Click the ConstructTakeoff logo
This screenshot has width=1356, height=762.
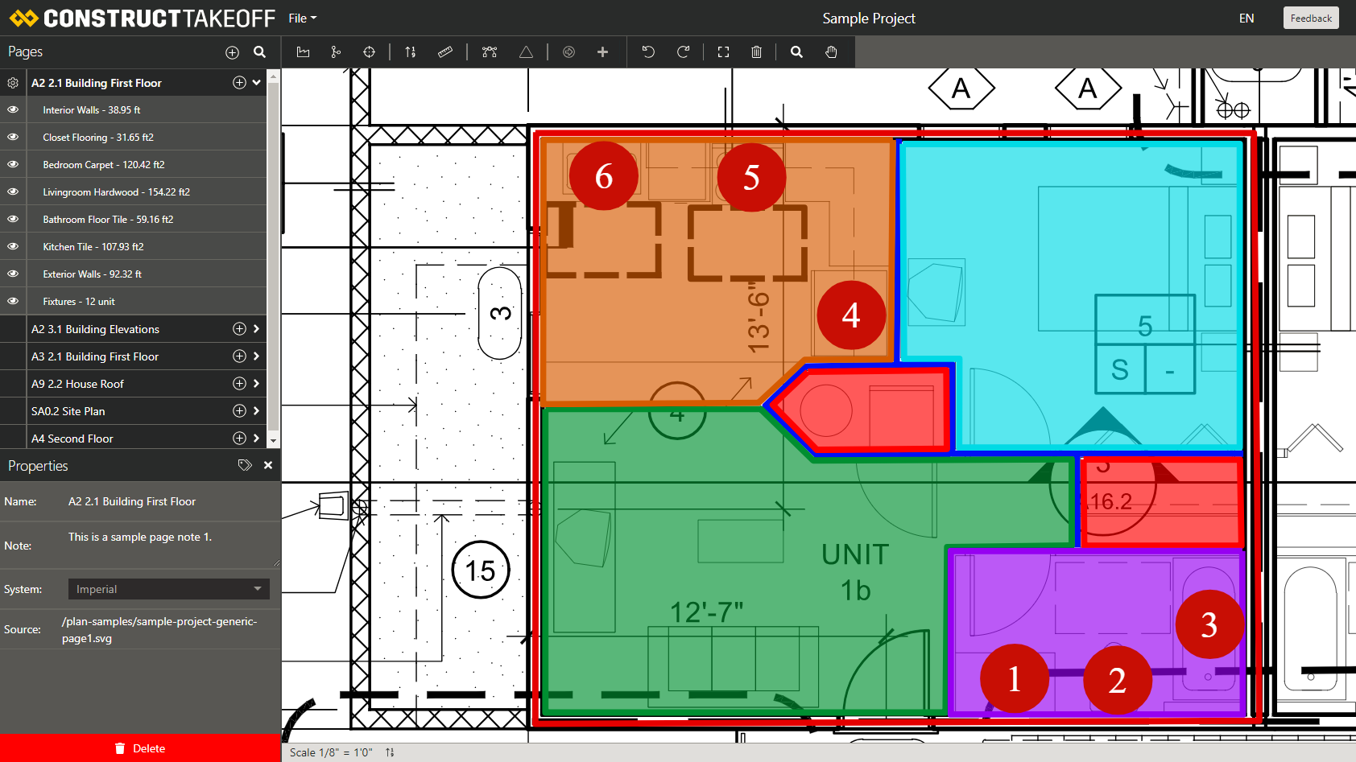tap(143, 18)
